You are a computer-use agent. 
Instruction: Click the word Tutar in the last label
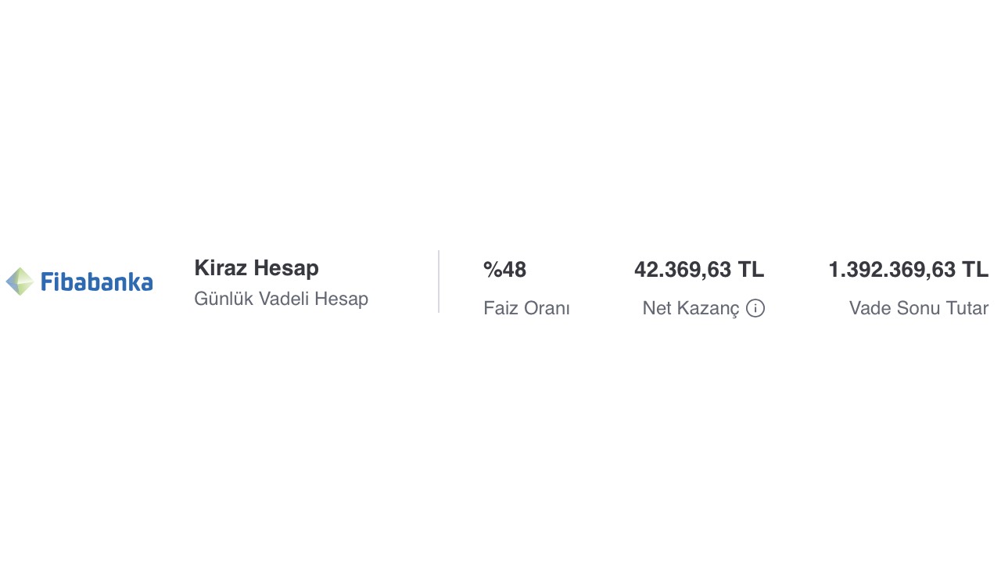tap(967, 308)
